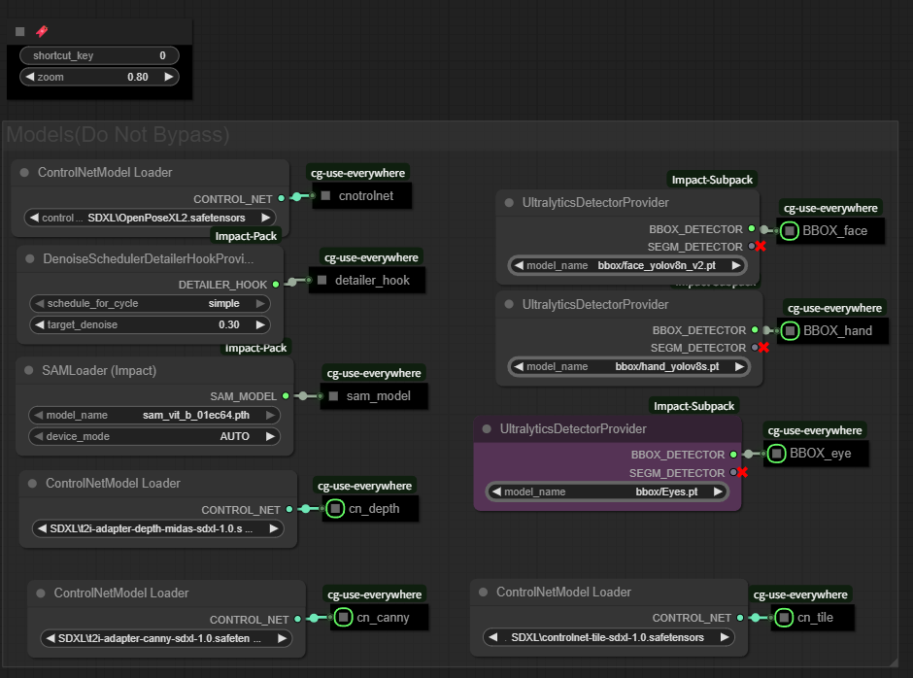Viewport: 913px width, 678px height.
Task: Click red X on face SEGM_DETECTOR output
Action: [x=761, y=247]
